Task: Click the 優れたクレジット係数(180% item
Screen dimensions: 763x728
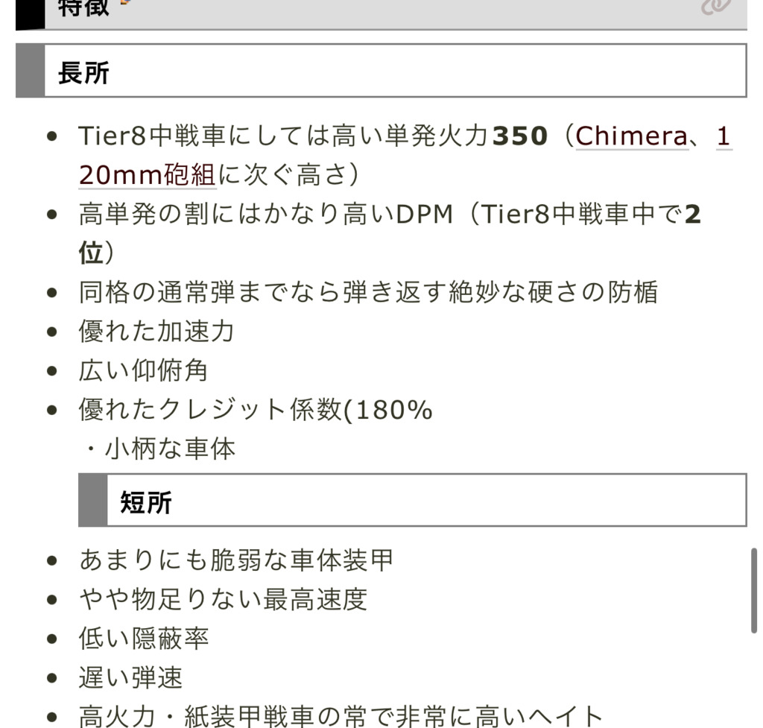Action: pyautogui.click(x=255, y=410)
